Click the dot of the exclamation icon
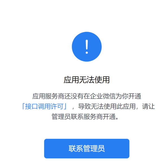 (87, 52)
